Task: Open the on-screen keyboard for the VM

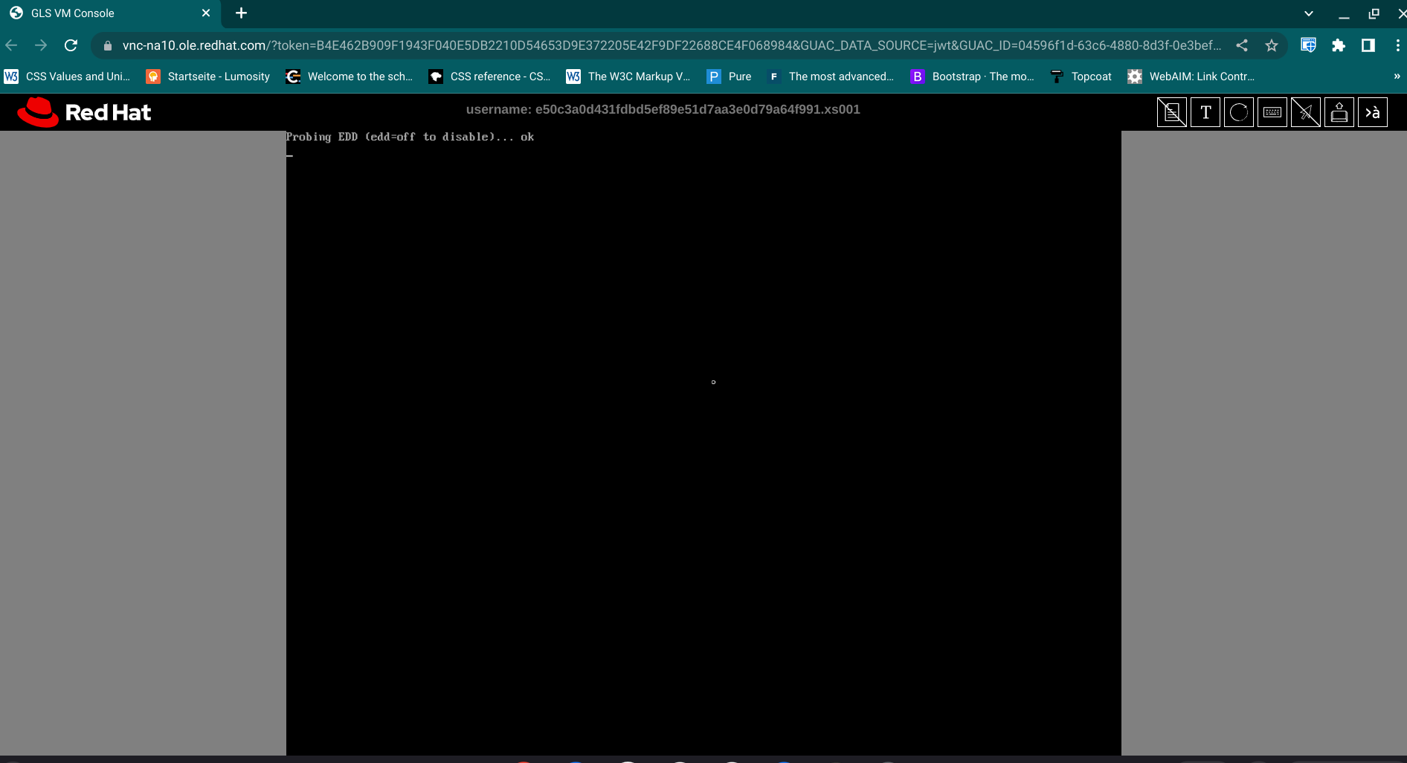Action: [x=1272, y=112]
